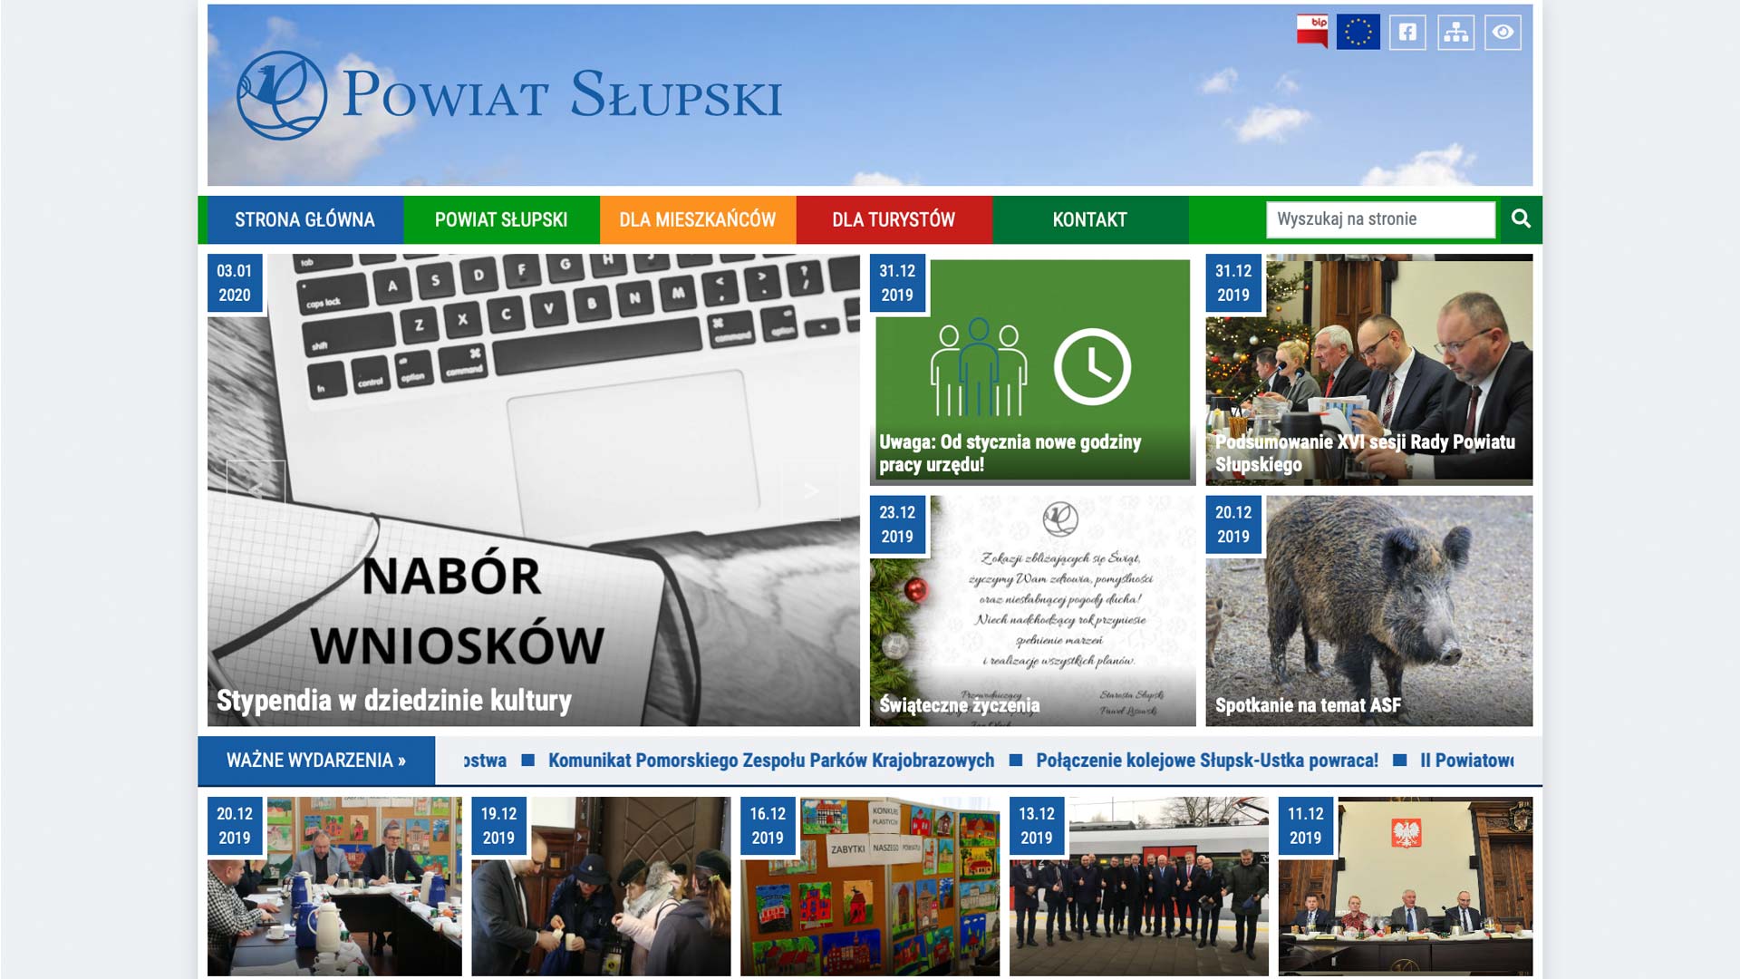Click the Wyszukaj na stronie field
Viewport: 1740px width, 979px height.
tap(1379, 219)
